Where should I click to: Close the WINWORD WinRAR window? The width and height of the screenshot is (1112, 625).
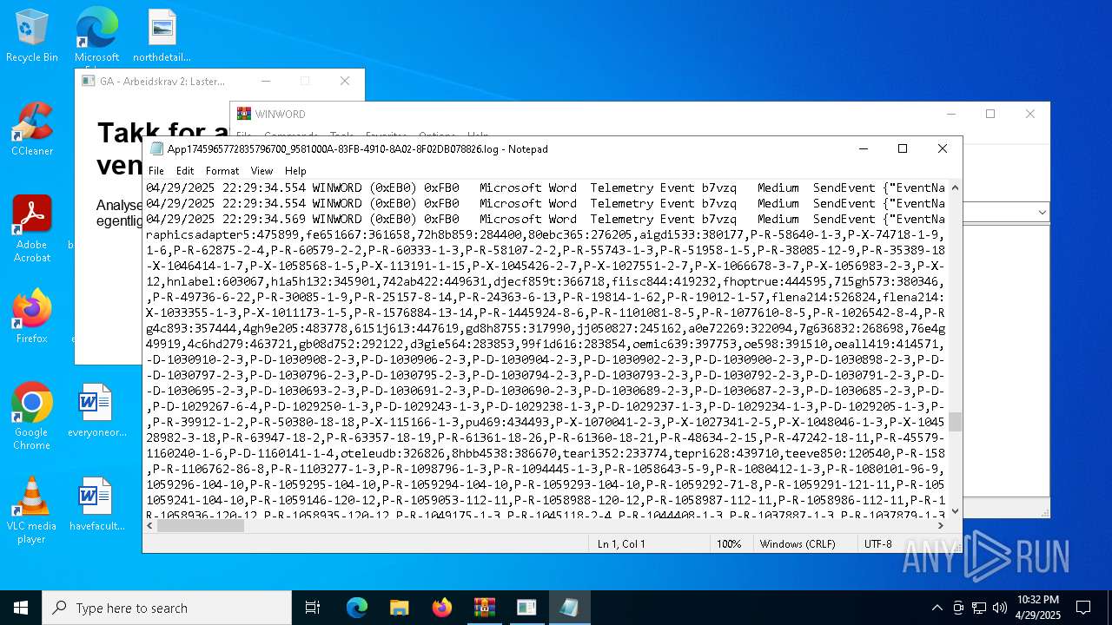pyautogui.click(x=1030, y=114)
